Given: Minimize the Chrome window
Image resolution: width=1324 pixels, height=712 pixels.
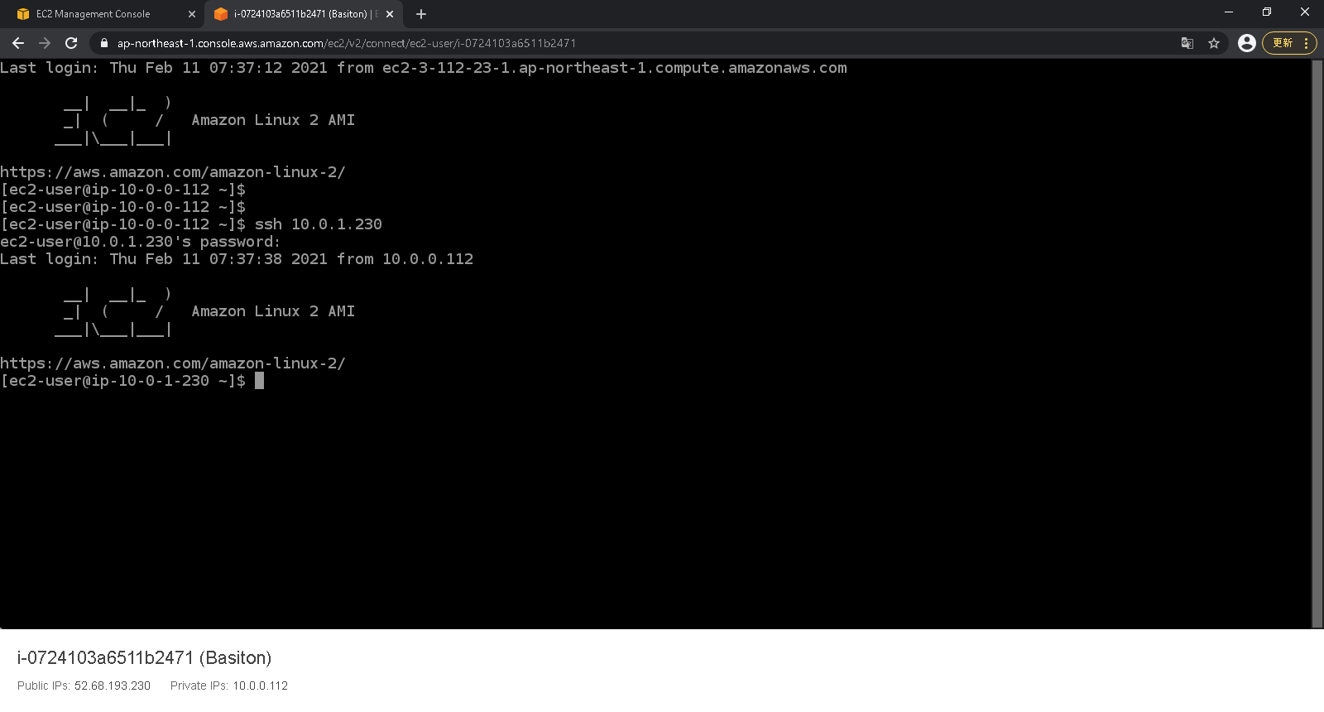Looking at the screenshot, I should click(x=1228, y=12).
